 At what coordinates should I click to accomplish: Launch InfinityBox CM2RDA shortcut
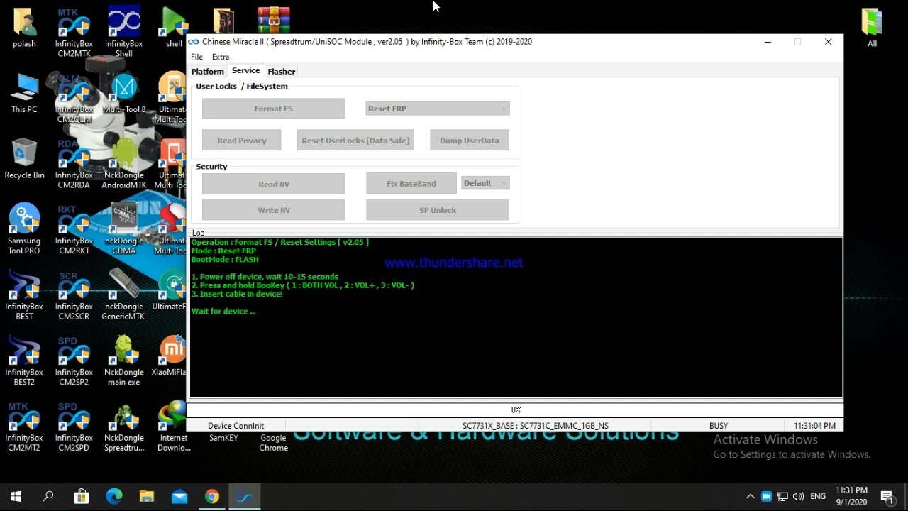[x=74, y=164]
